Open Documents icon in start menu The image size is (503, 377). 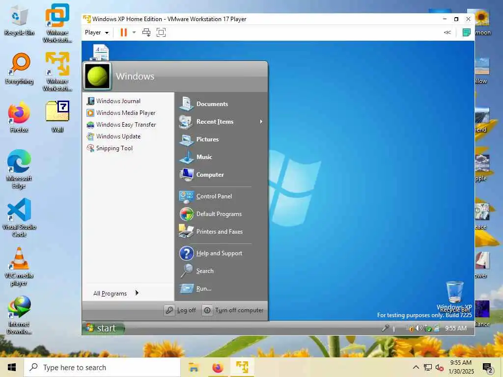coord(186,104)
